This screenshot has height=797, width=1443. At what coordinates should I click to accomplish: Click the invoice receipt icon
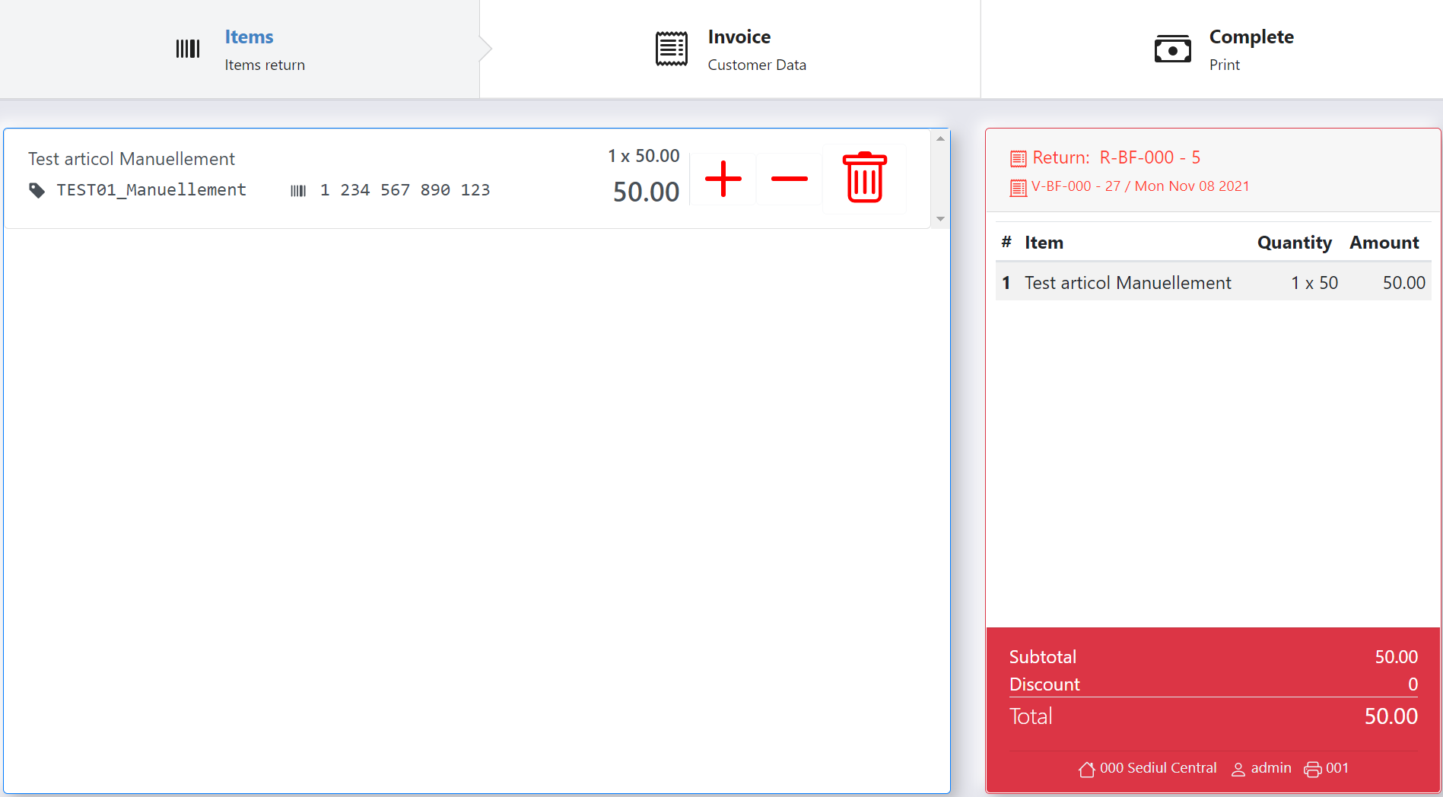672,49
